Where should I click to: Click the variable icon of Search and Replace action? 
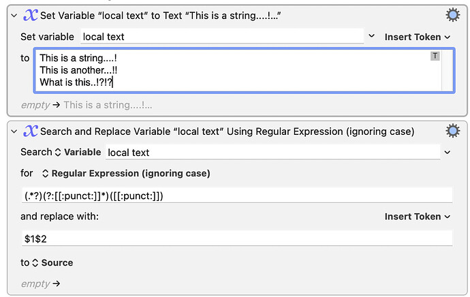click(30, 131)
